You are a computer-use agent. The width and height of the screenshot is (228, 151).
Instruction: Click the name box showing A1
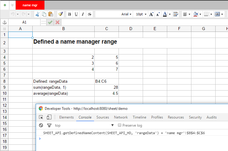tap(24, 22)
